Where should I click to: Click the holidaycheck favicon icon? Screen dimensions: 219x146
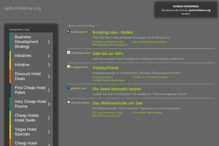69,67
